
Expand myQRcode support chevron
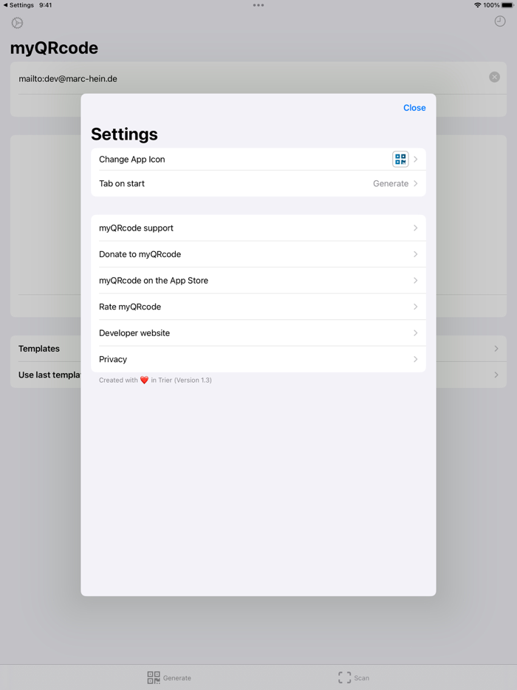click(x=415, y=228)
